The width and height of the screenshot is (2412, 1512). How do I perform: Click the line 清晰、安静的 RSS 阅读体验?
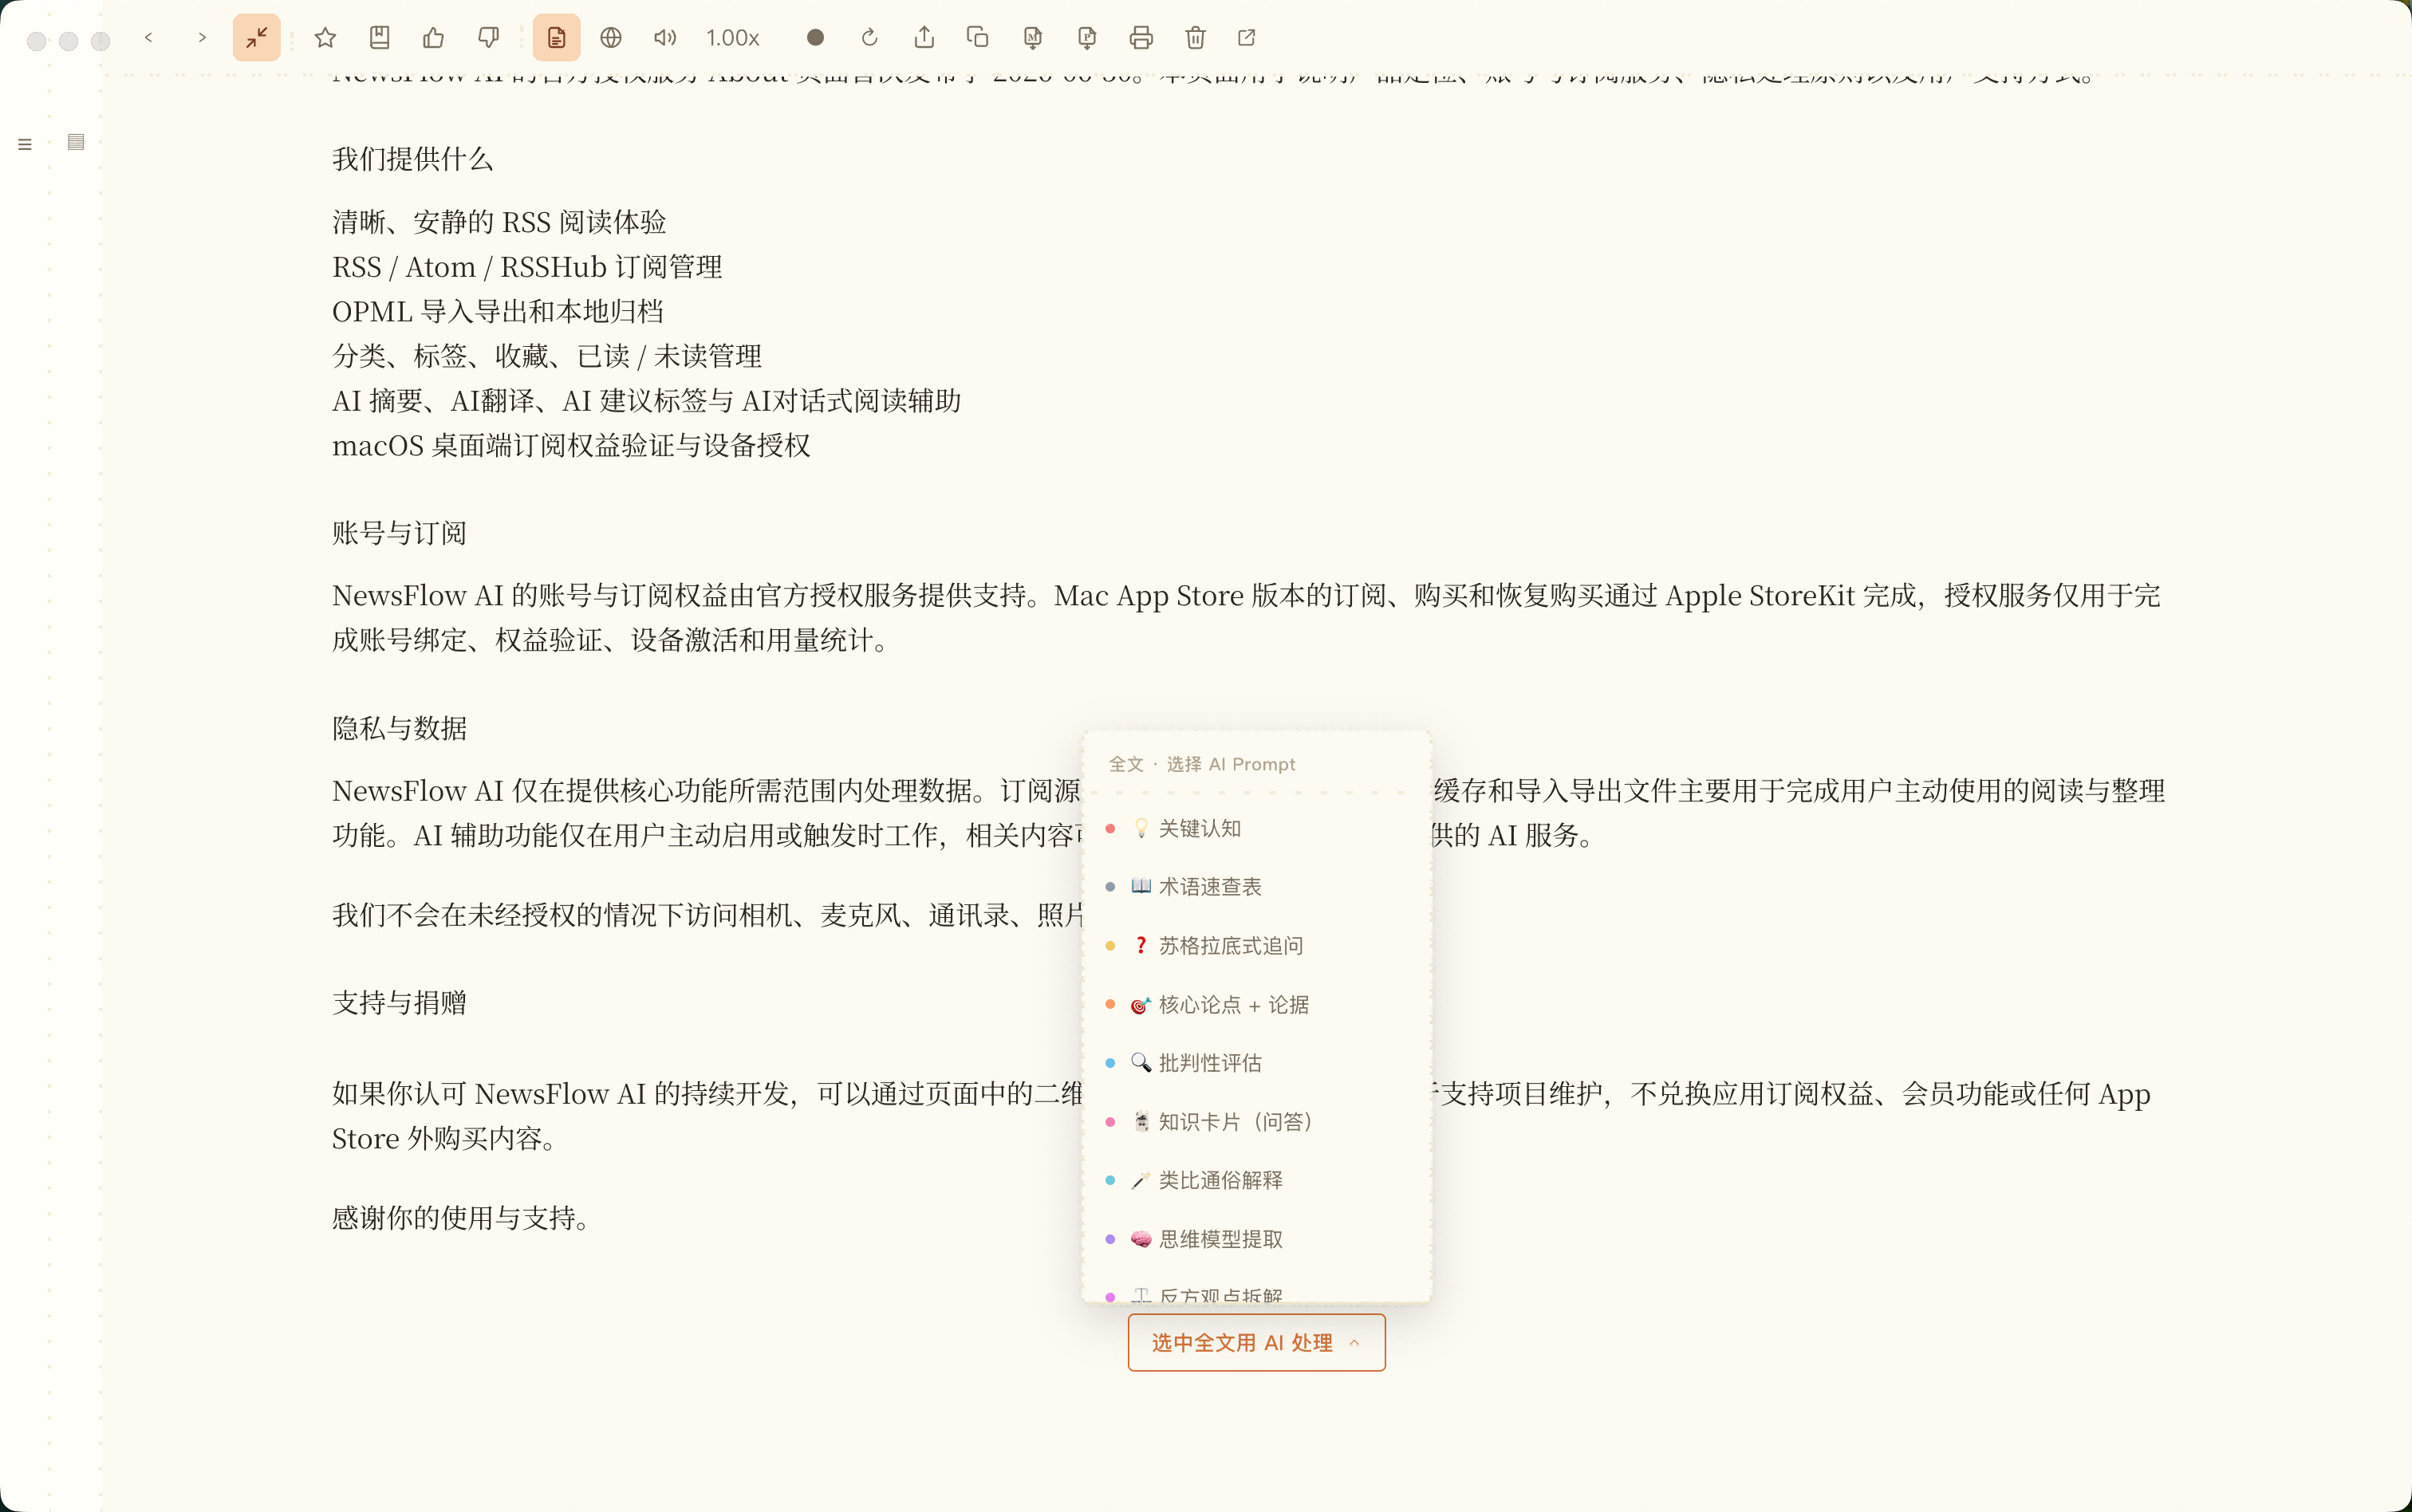point(499,222)
